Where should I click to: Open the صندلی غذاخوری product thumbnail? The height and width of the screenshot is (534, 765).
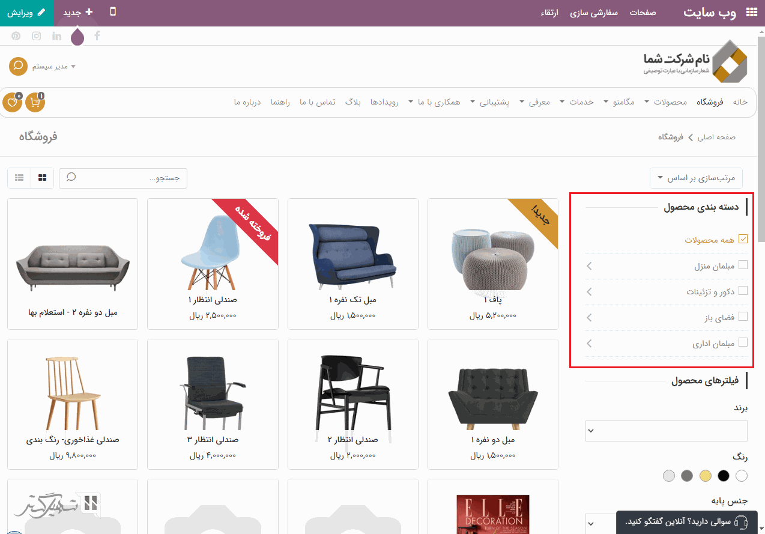(73, 393)
